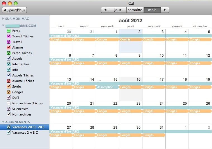212x149 pixels.
Task: Expand the SUR MON MAC section
Action: pyautogui.click(x=3, y=19)
